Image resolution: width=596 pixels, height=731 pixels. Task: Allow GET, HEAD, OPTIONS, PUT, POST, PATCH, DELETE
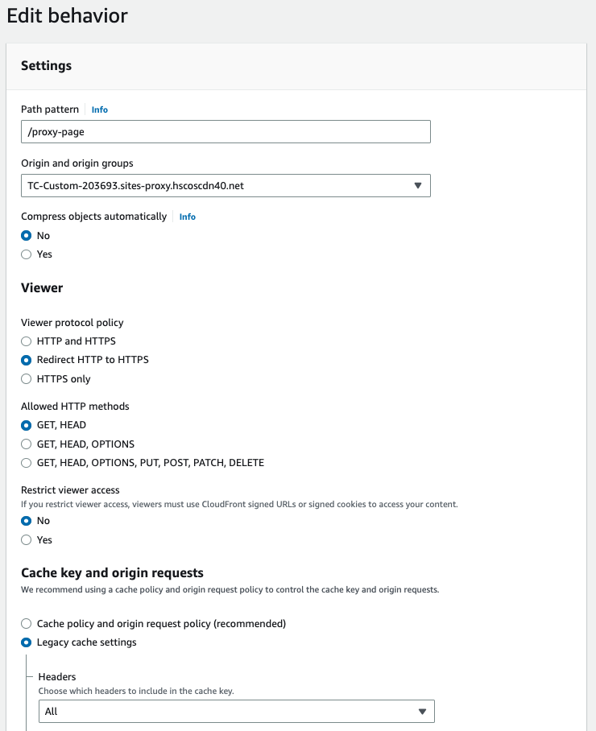pos(26,462)
